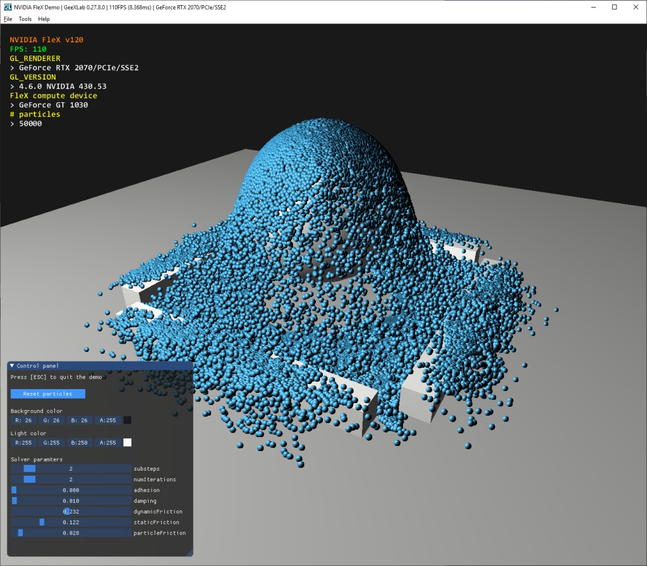Viewport: 647px width, 566px height.
Task: Click the Light color B:250 field
Action: (x=79, y=443)
